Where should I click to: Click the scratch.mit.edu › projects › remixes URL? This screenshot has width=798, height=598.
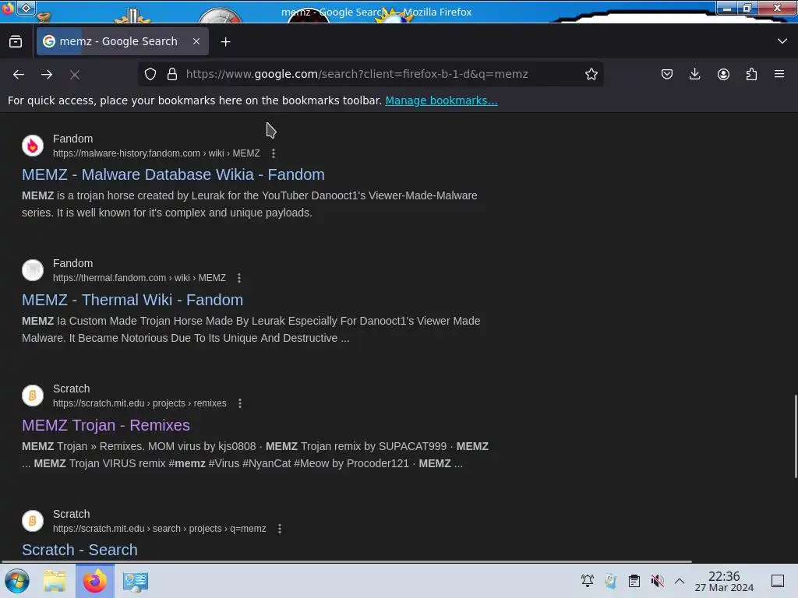click(139, 403)
